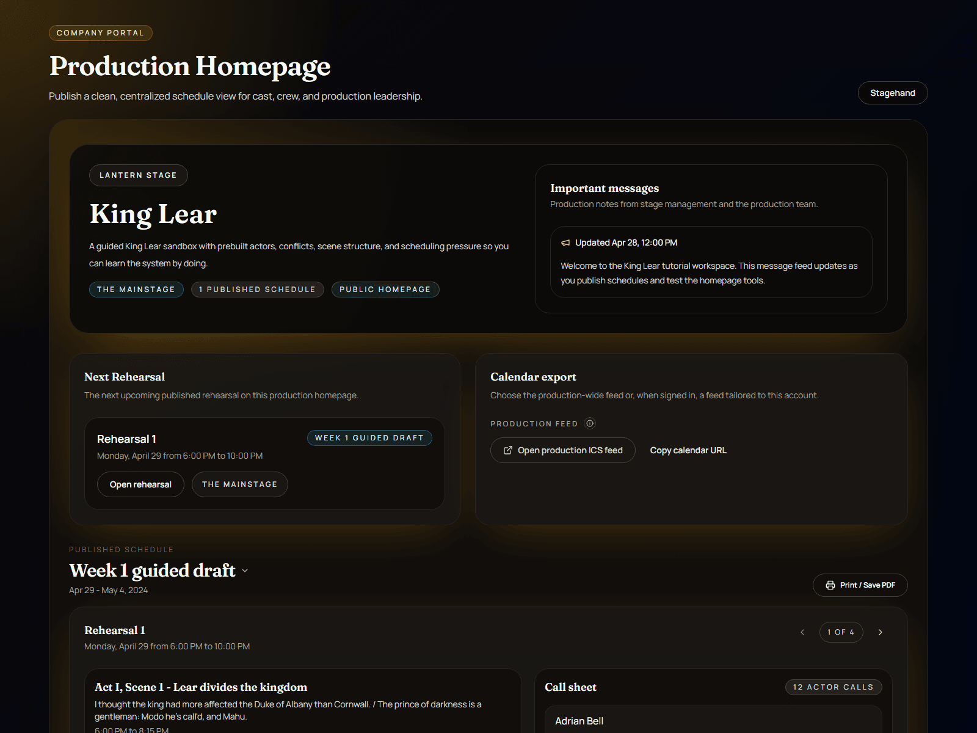Click the Apr 29 - May 4, 2024 date range
Viewport: 977px width, 733px height.
click(109, 590)
